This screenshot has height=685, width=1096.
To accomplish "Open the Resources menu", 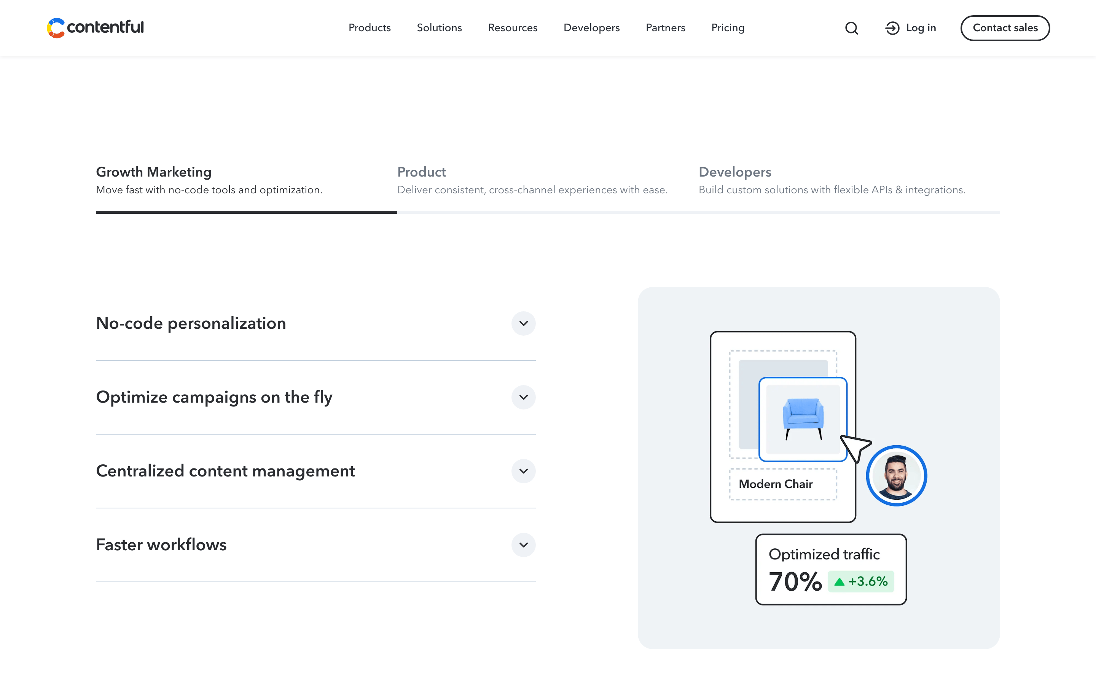I will coord(513,28).
